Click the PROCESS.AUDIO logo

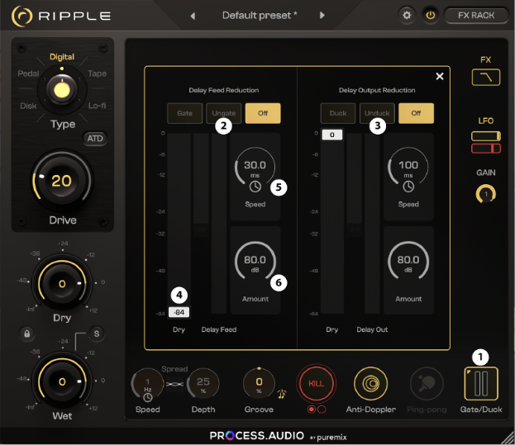click(257, 435)
